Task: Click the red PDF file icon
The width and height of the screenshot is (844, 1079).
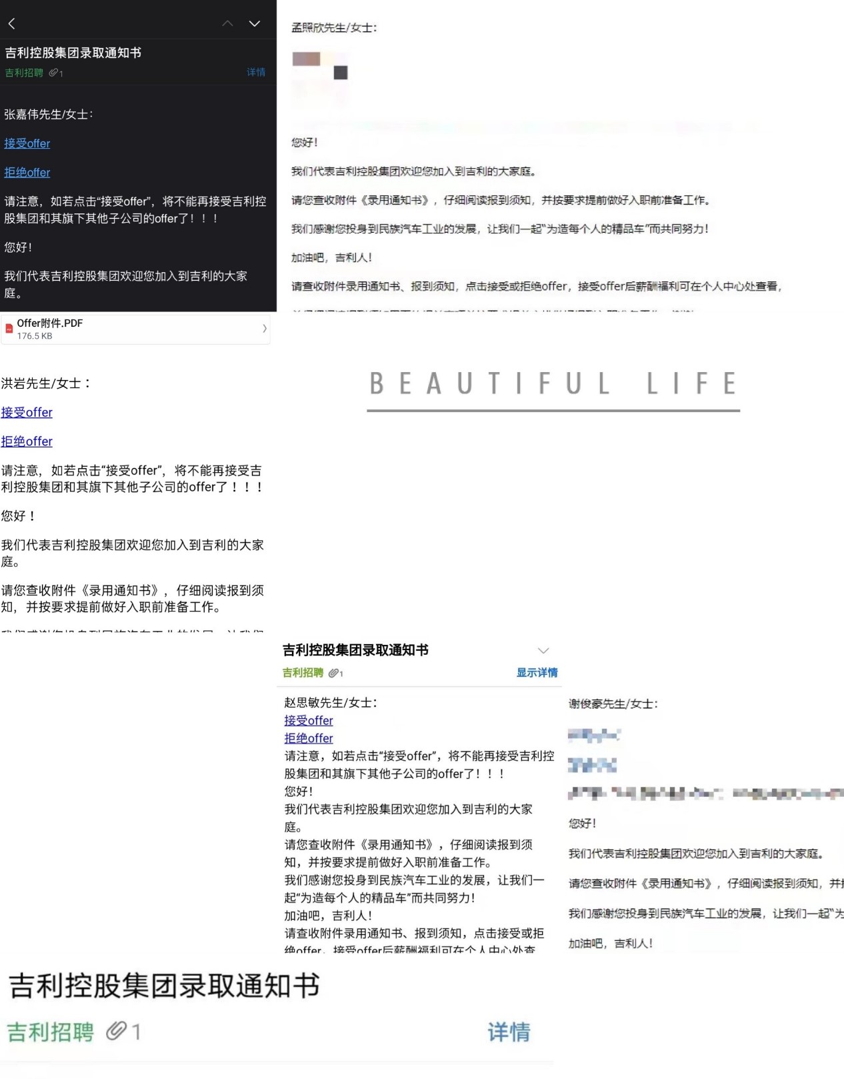Action: tap(9, 328)
